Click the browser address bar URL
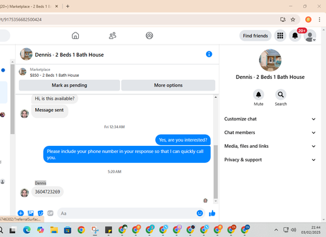The image size is (326, 237). click(x=21, y=20)
